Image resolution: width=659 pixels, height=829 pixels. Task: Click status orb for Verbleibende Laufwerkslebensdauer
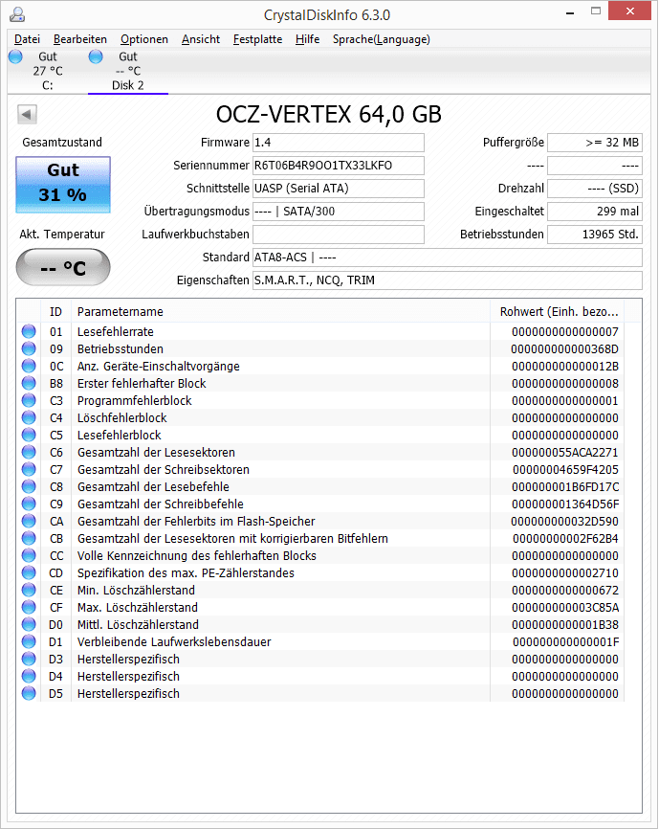[29, 641]
